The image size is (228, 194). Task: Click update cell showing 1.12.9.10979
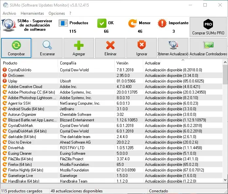[x=175, y=120]
